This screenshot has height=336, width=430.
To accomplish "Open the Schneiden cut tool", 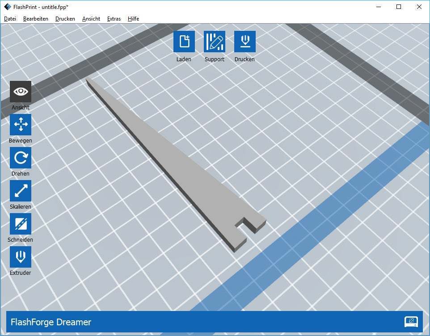I will tap(21, 224).
